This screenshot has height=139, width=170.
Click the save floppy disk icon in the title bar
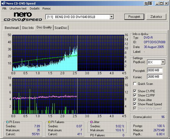coord(151,3)
